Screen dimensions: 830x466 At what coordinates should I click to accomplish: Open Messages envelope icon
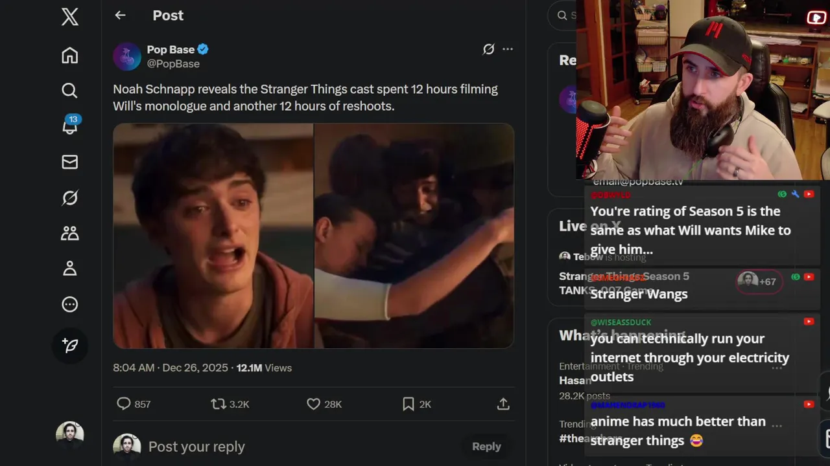[x=70, y=162]
